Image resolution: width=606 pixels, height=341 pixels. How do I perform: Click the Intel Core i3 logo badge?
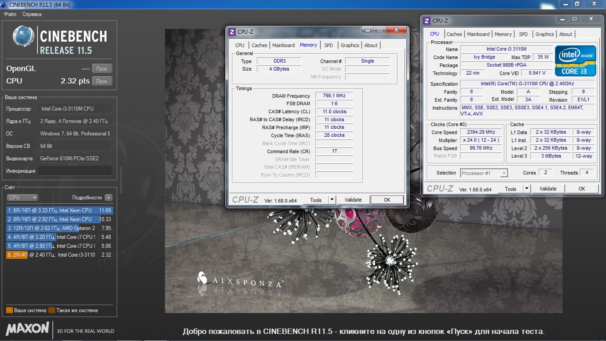click(x=575, y=60)
